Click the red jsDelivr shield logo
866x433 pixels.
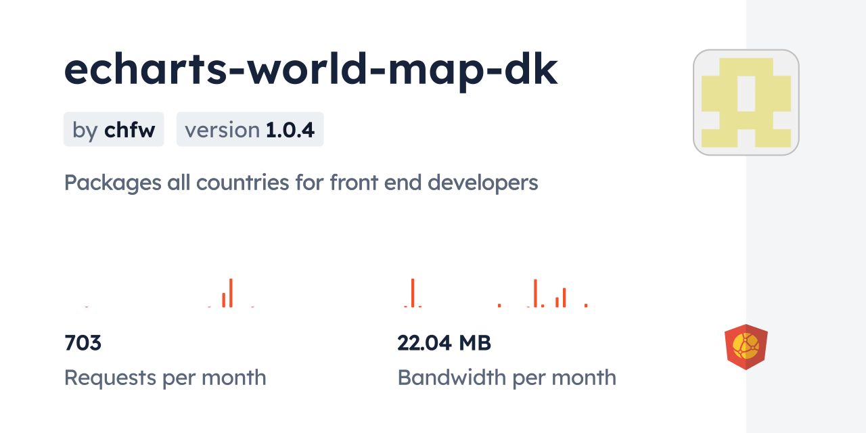[746, 347]
